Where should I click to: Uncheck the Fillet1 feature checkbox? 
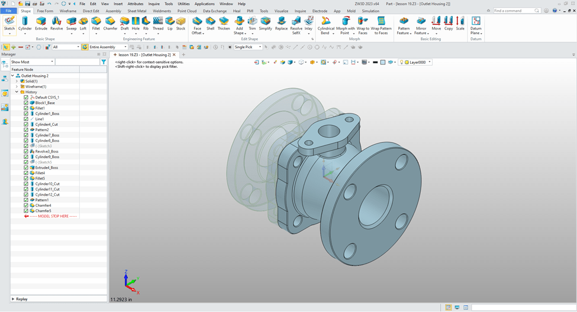[x=26, y=108]
